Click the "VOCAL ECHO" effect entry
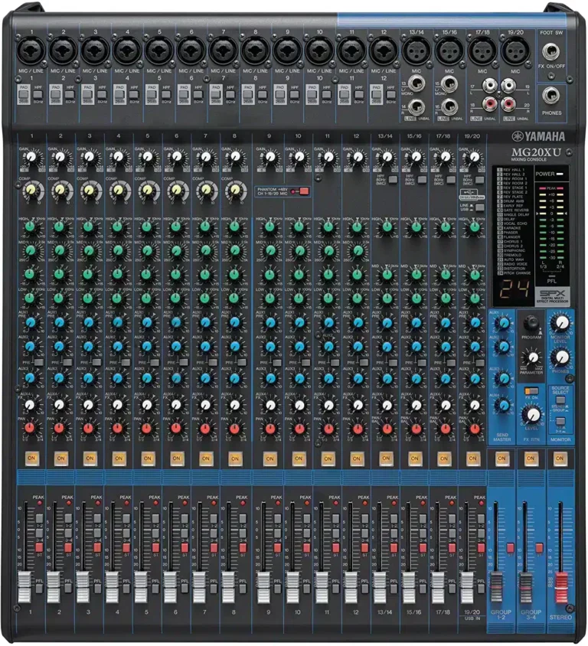Image resolution: width=588 pixels, height=646 pixels. point(511,223)
